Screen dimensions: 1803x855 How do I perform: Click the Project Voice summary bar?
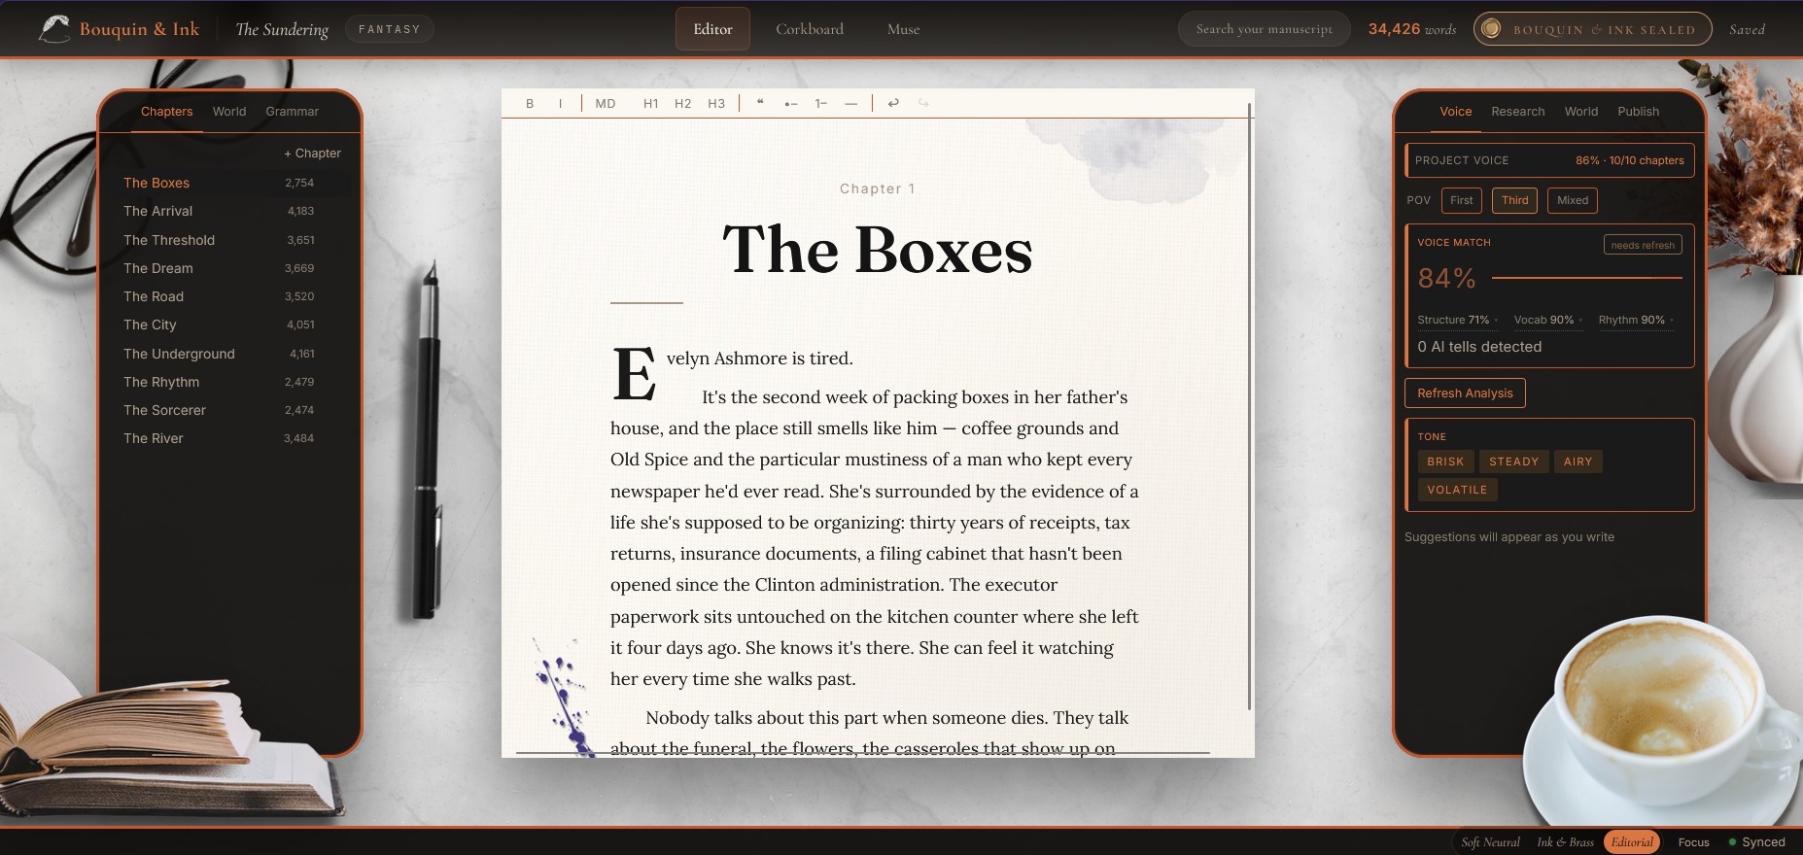[x=1549, y=160]
